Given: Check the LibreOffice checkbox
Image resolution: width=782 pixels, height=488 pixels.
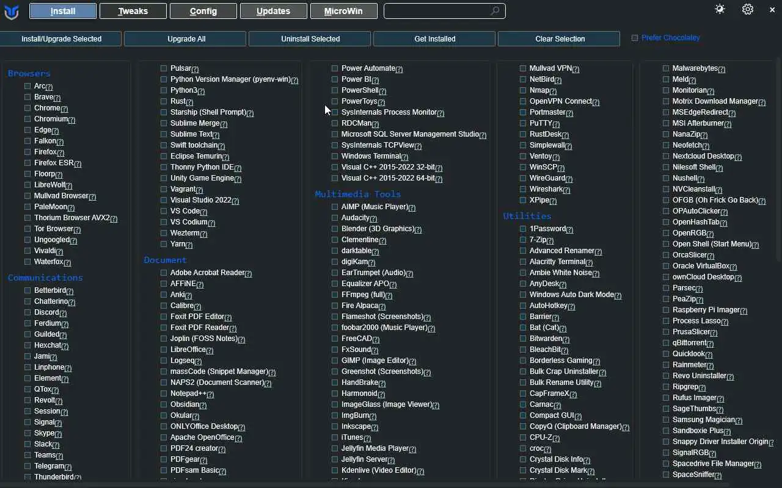Looking at the screenshot, I should 164,350.
